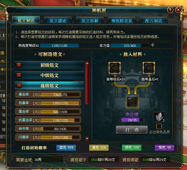Click the 高等铭石 material slot
The image size is (187, 170).
click(115, 68)
